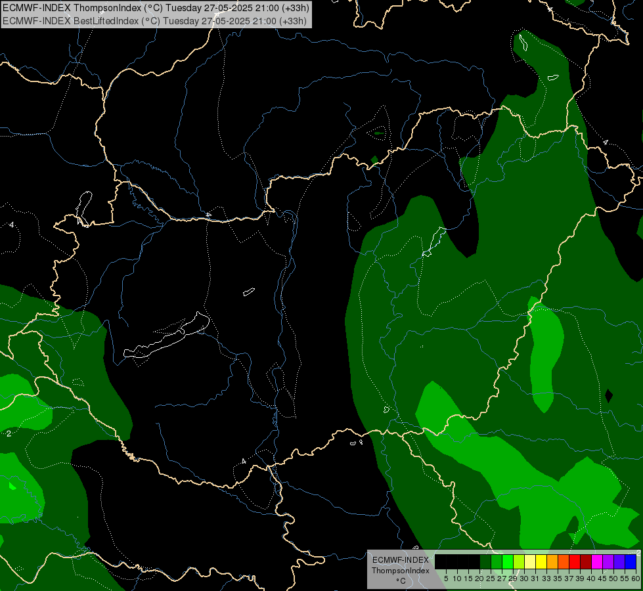This screenshot has height=591, width=643.
Task: Select the purple legend swatch at 45-50
Action: coord(608,561)
